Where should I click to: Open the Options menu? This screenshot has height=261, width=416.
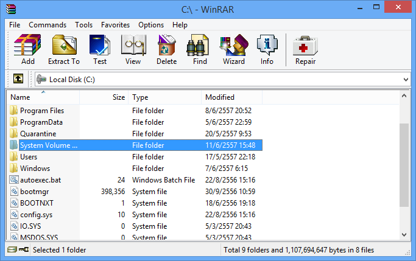(x=151, y=25)
